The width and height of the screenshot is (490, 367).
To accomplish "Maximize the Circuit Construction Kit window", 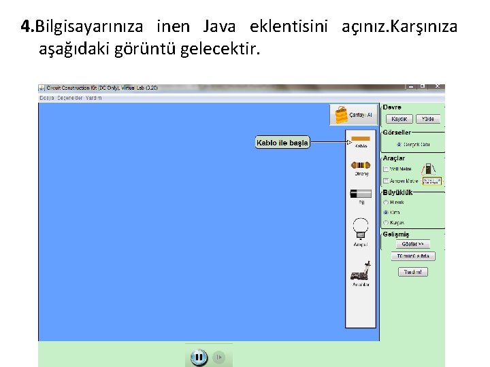I will pos(423,86).
